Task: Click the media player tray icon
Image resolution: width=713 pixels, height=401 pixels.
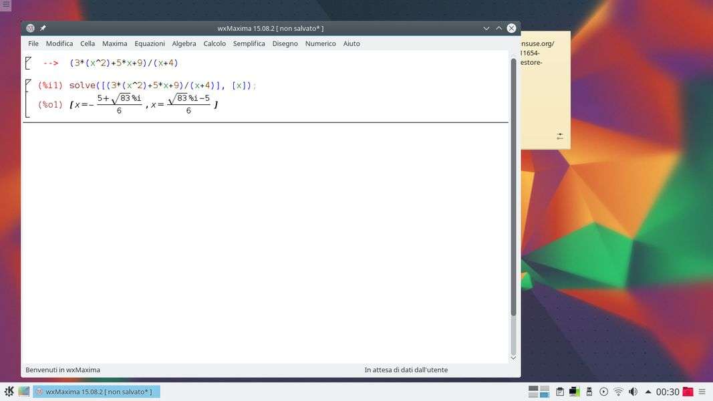Action: pyautogui.click(x=604, y=392)
